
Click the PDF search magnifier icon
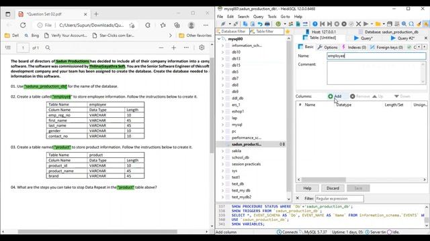pyautogui.click(x=48, y=48)
